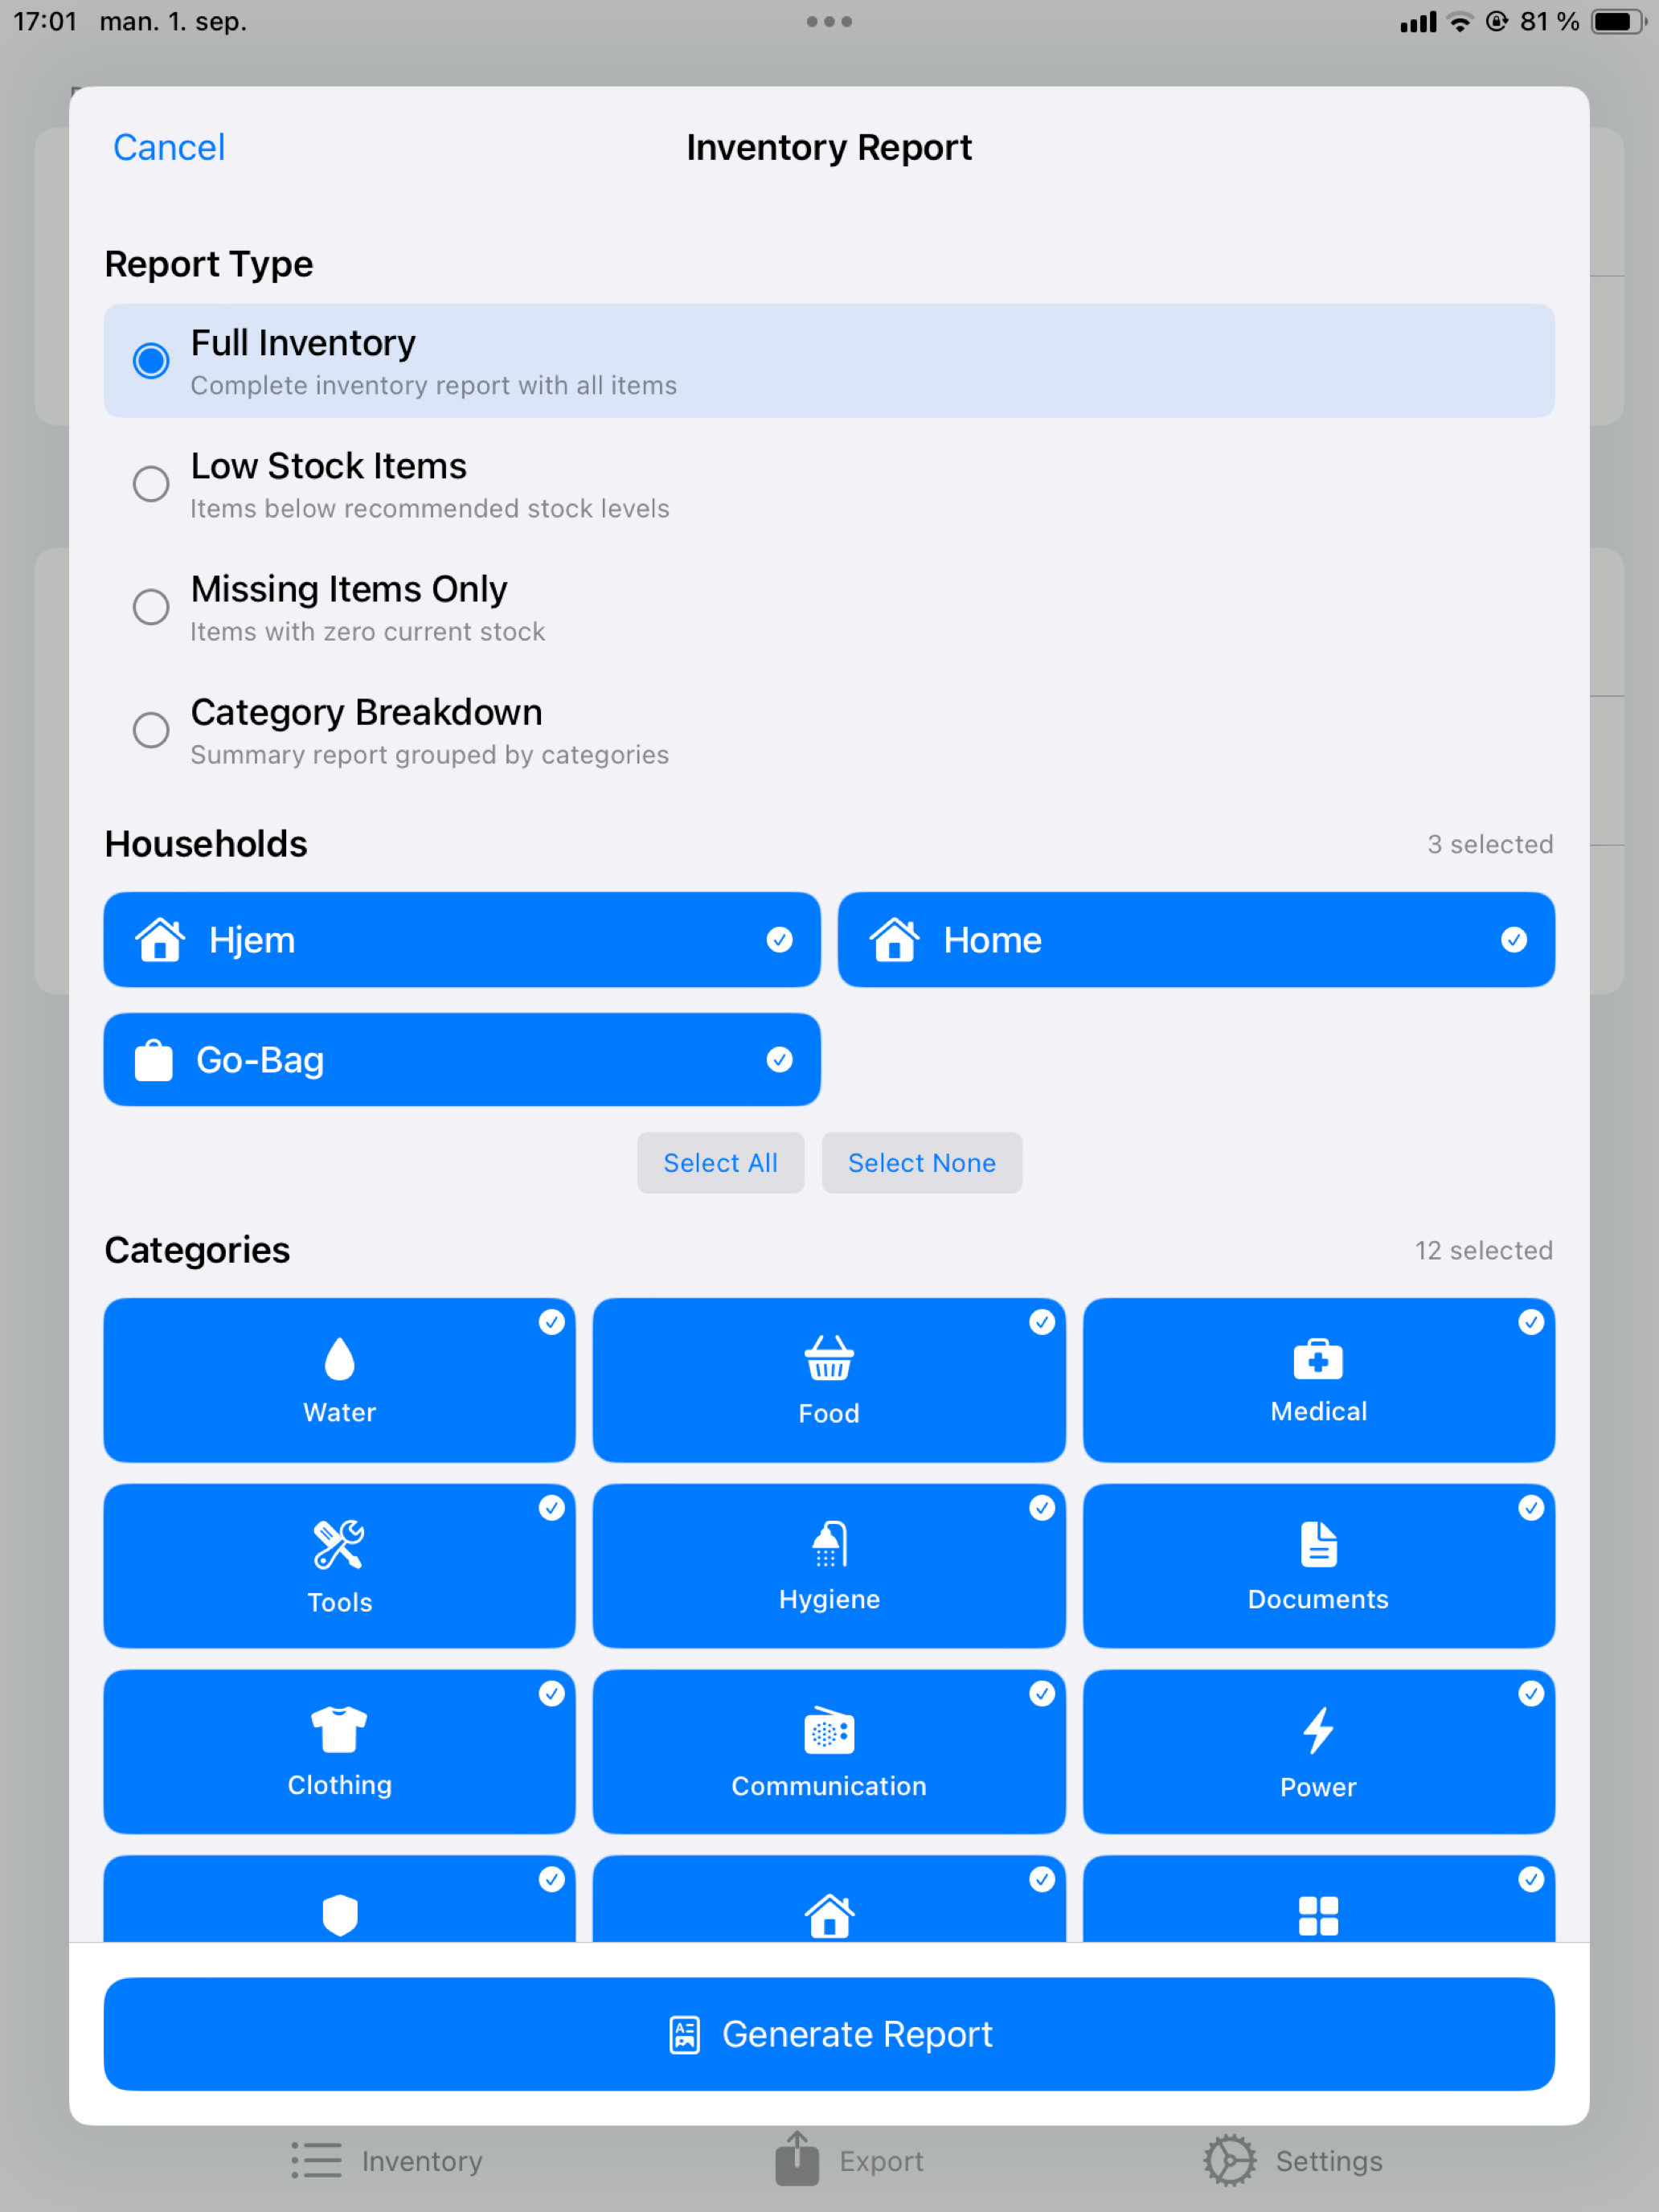Tap 'Items with zero current stock' description

(368, 631)
